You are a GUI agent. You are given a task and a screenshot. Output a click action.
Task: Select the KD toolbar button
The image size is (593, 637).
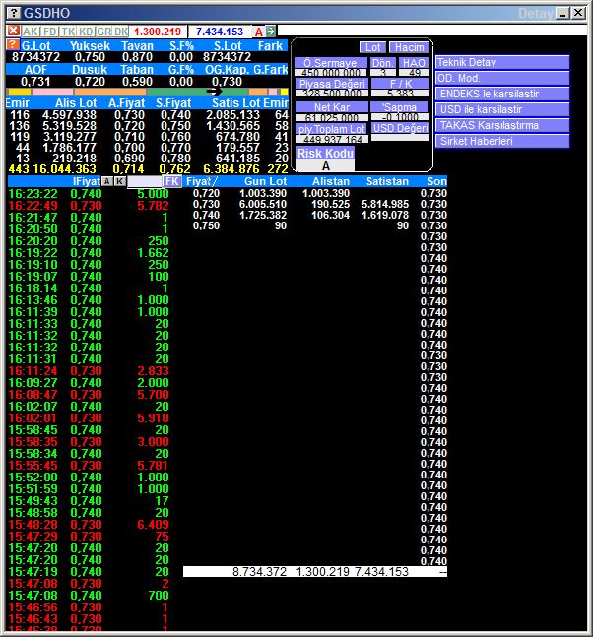coord(86,32)
